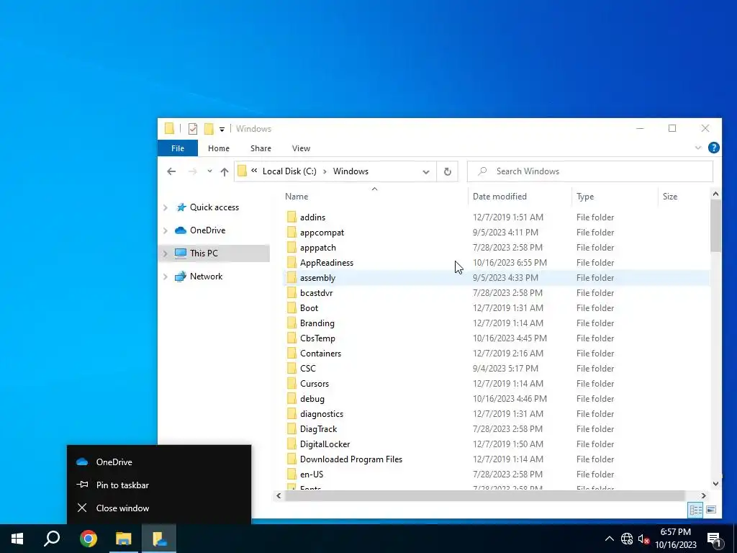
Task: Click the New folder icon in title bar
Action: [209, 128]
